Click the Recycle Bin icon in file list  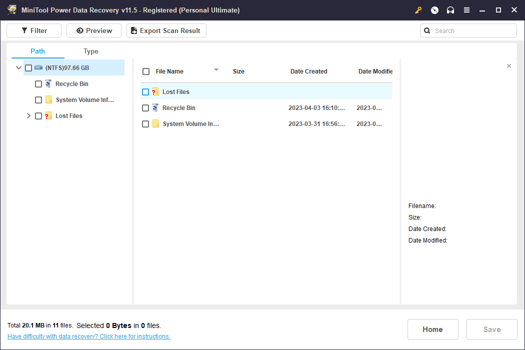click(x=155, y=108)
